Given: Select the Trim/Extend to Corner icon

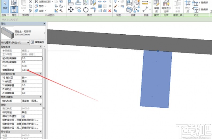Looking at the screenshot, I should (93, 10).
